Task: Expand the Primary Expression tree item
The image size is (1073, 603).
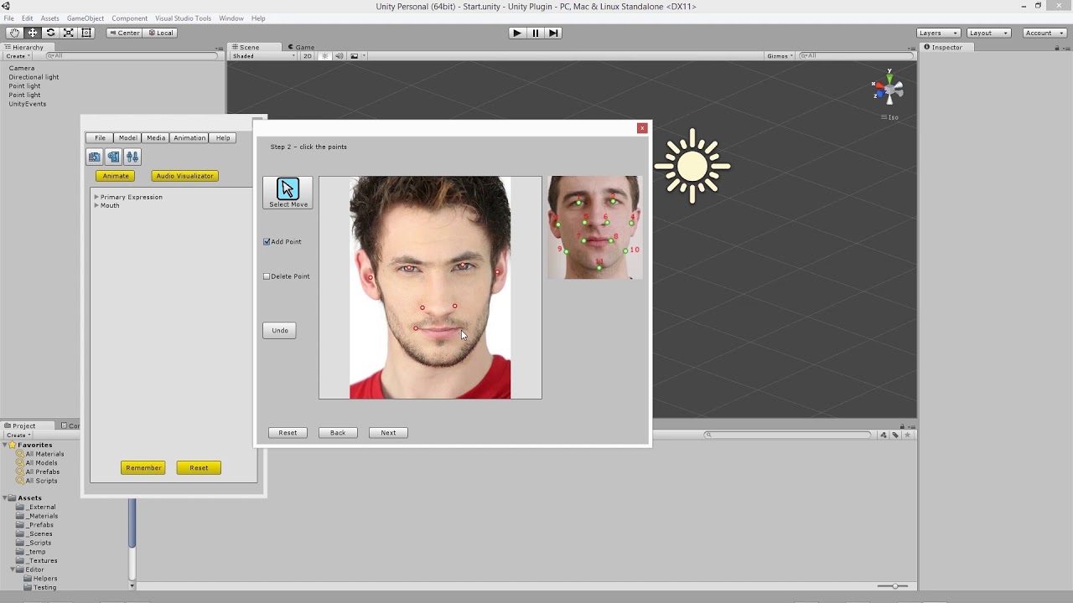Action: tap(96, 197)
